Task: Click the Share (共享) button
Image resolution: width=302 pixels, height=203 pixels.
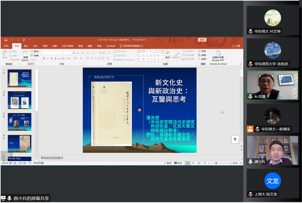Action: pos(236,46)
